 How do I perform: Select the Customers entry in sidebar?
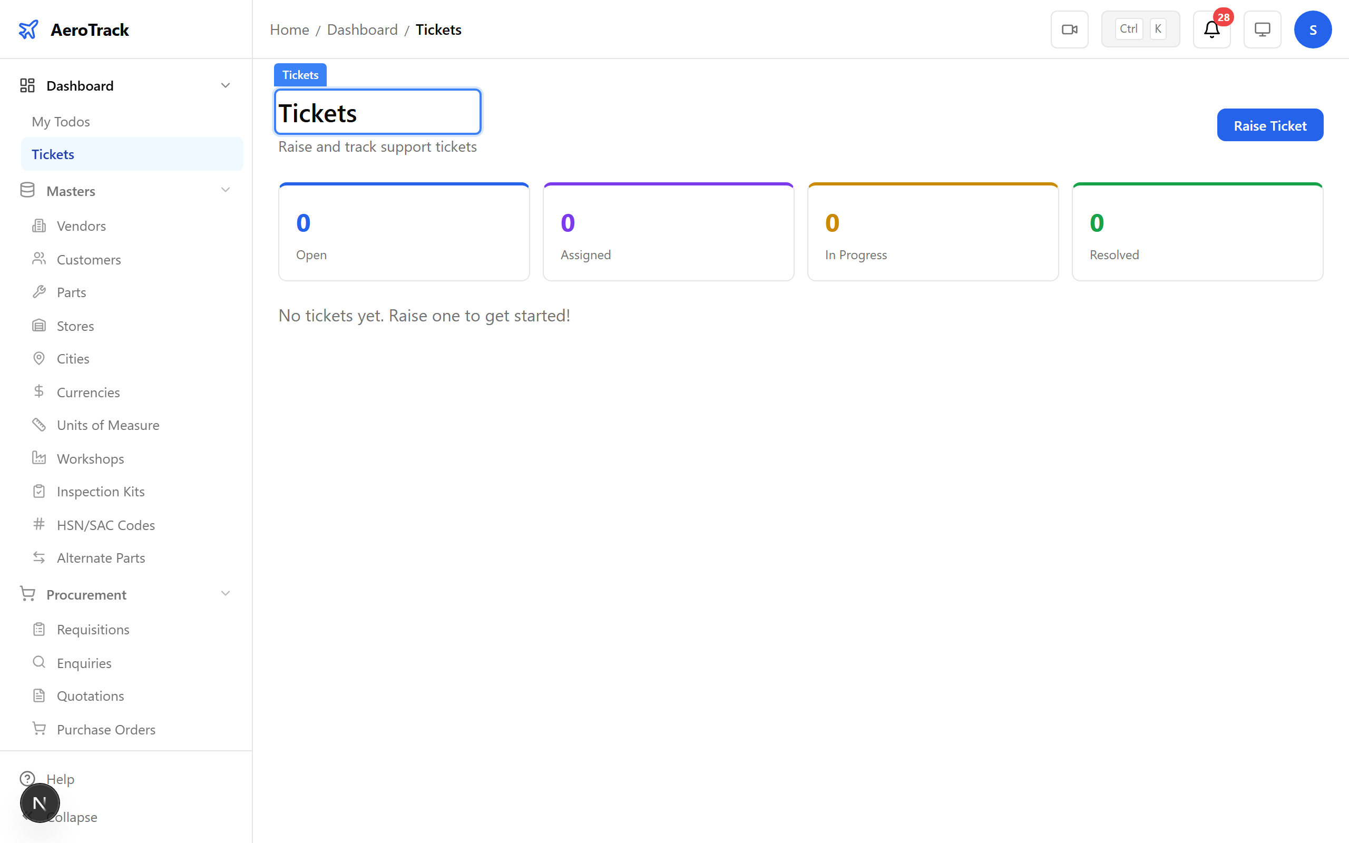(x=89, y=259)
